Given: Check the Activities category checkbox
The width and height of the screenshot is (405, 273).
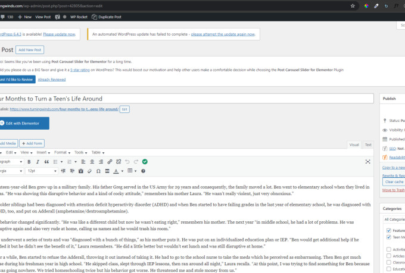Looking at the screenshot, I should pos(389,249).
